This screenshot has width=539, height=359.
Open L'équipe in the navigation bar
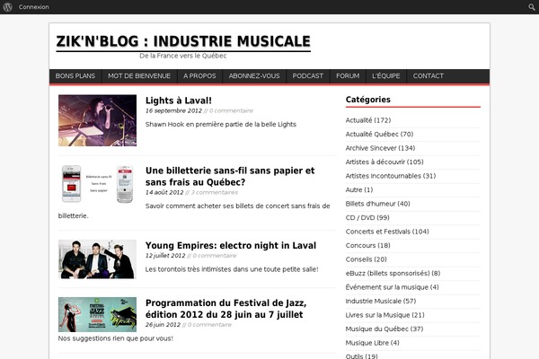pyautogui.click(x=385, y=76)
